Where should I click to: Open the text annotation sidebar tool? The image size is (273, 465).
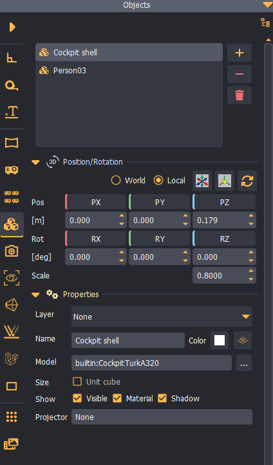pyautogui.click(x=12, y=113)
